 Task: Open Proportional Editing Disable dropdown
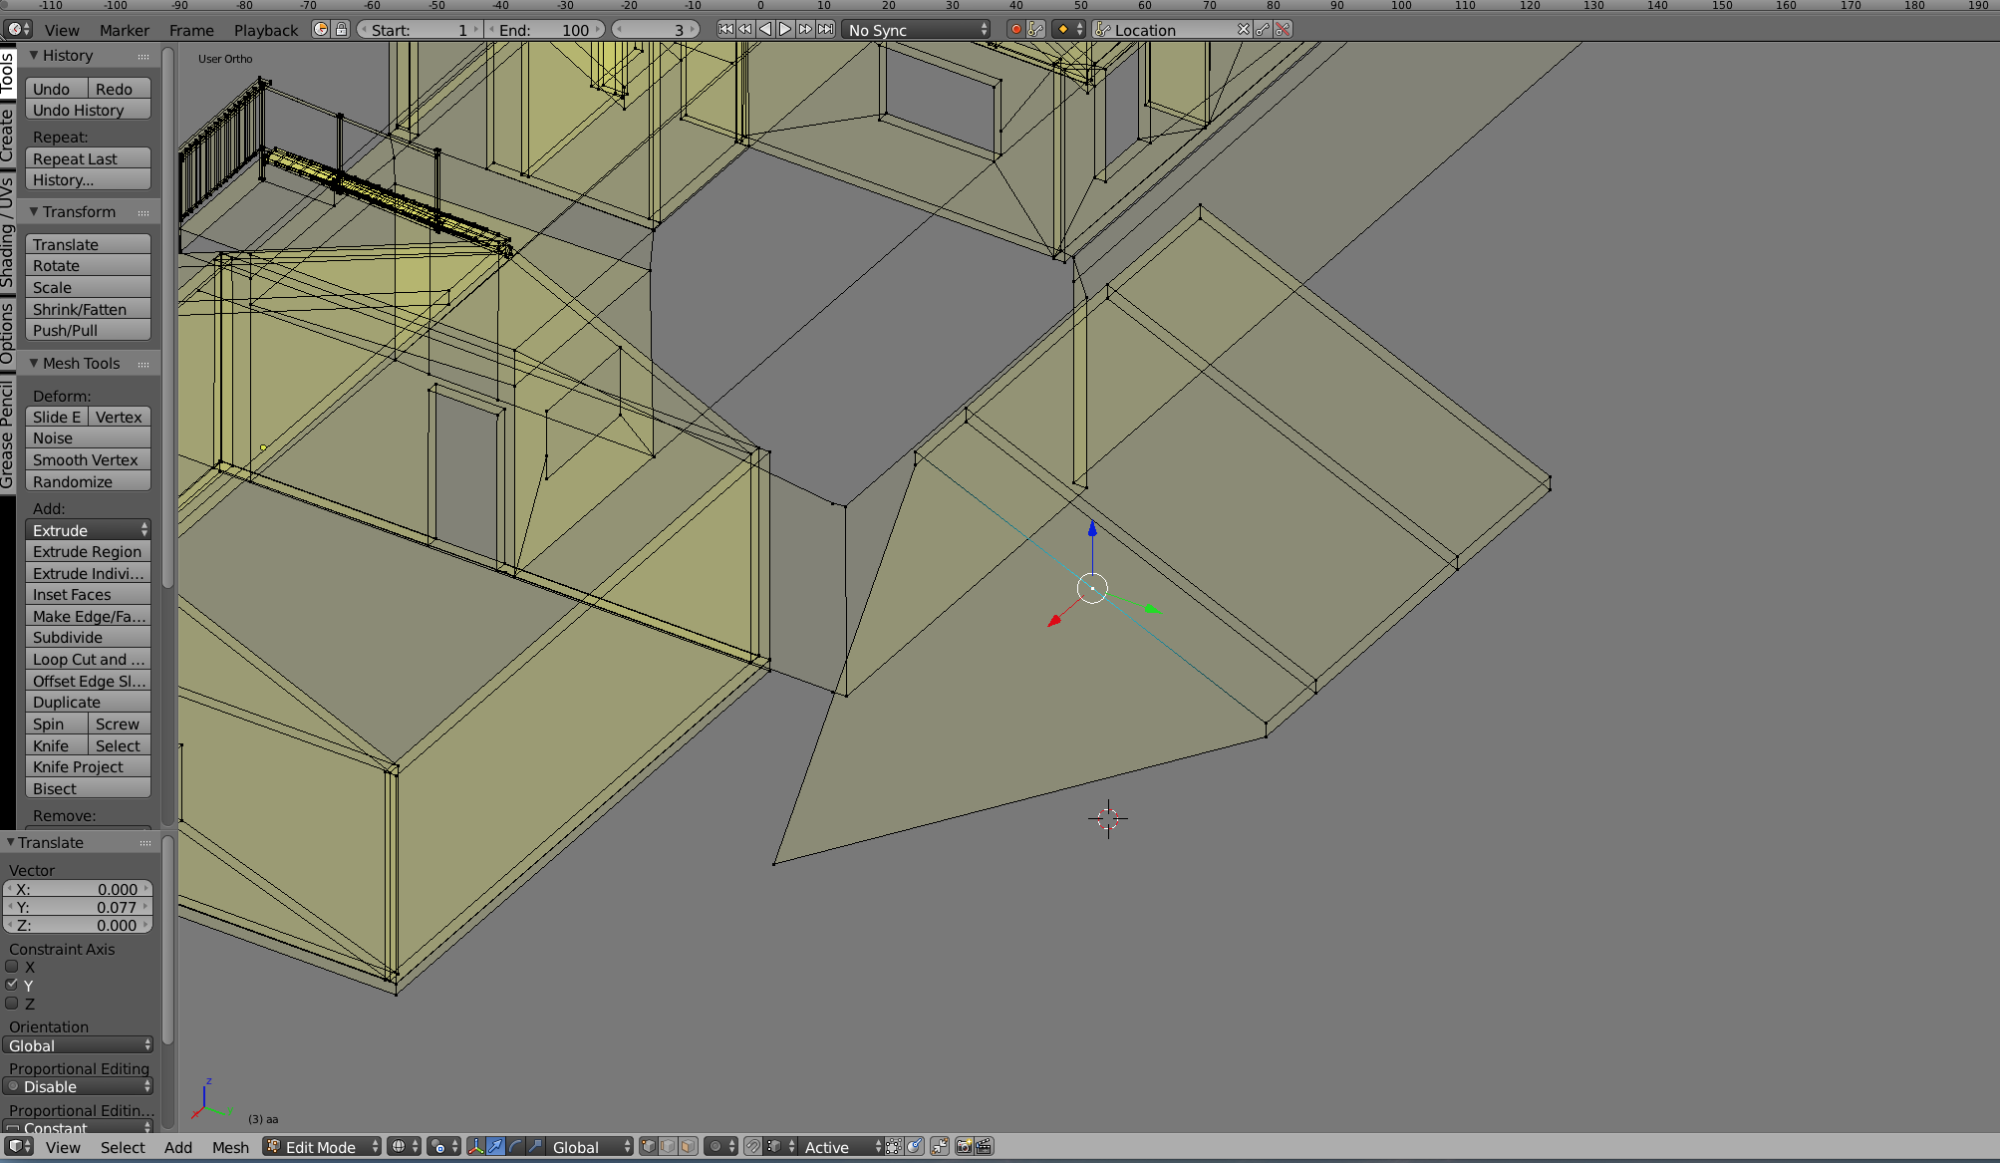(x=79, y=1086)
